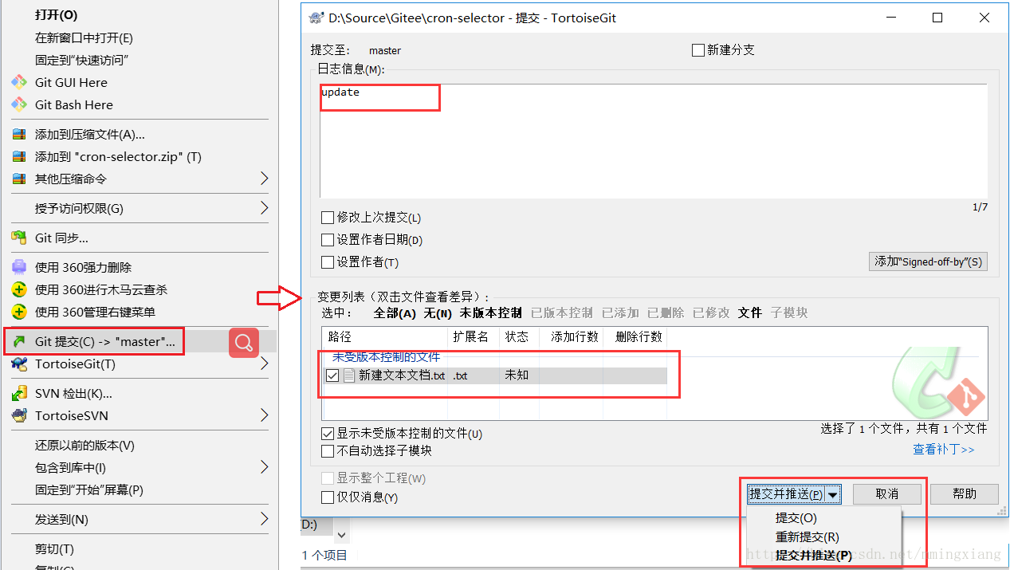Click the Git GUI Here icon
This screenshot has width=1010, height=570.
pos(19,82)
